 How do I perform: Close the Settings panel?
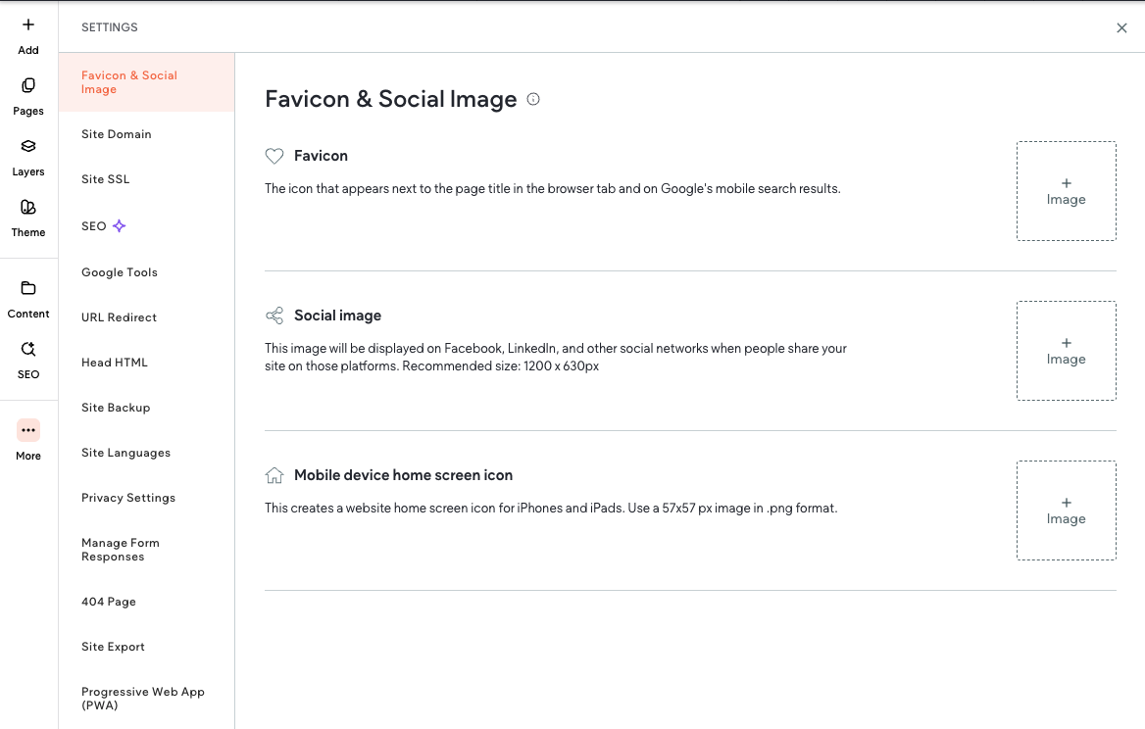point(1121,27)
